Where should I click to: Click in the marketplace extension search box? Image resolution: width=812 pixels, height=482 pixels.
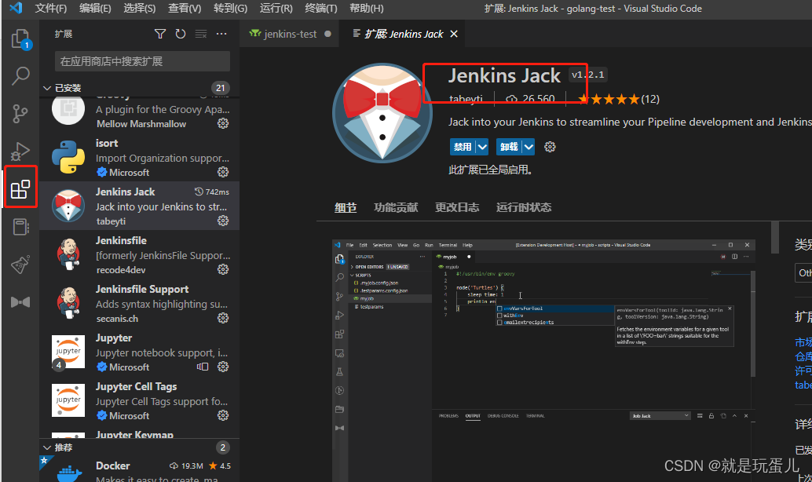(142, 61)
